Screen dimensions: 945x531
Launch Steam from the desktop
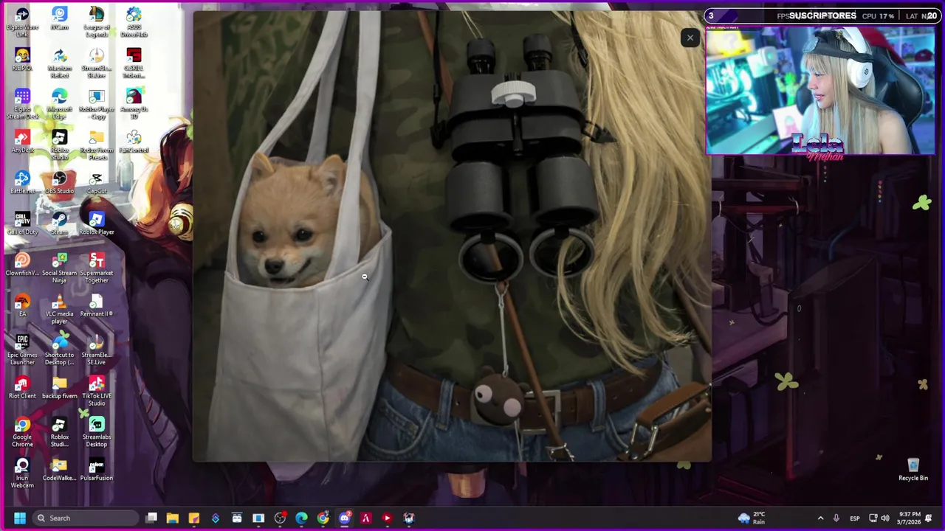tap(60, 223)
